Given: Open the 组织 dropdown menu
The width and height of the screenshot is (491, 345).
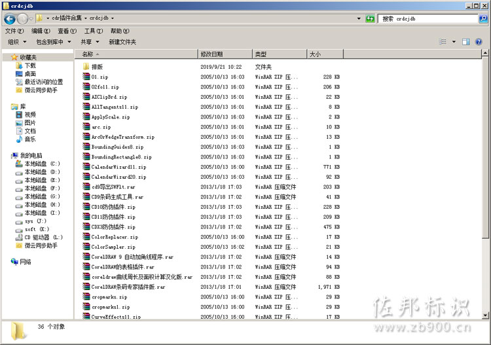Looking at the screenshot, I should 16,42.
